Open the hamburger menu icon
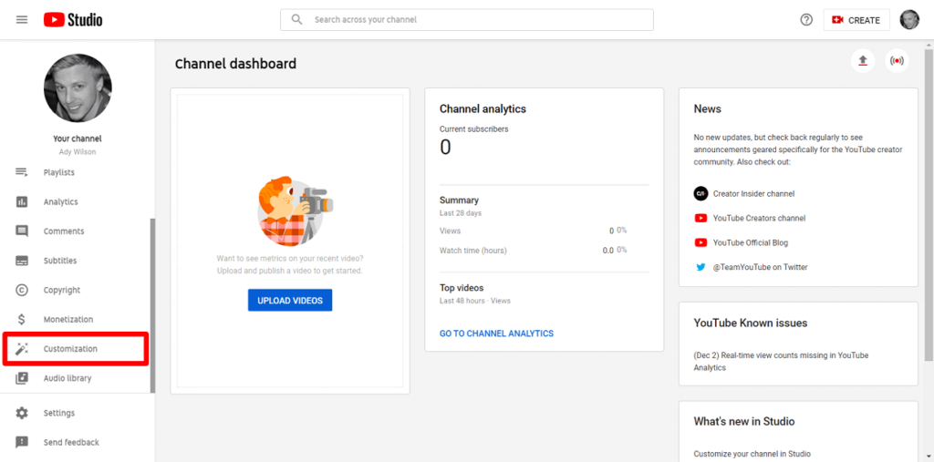 (22, 20)
